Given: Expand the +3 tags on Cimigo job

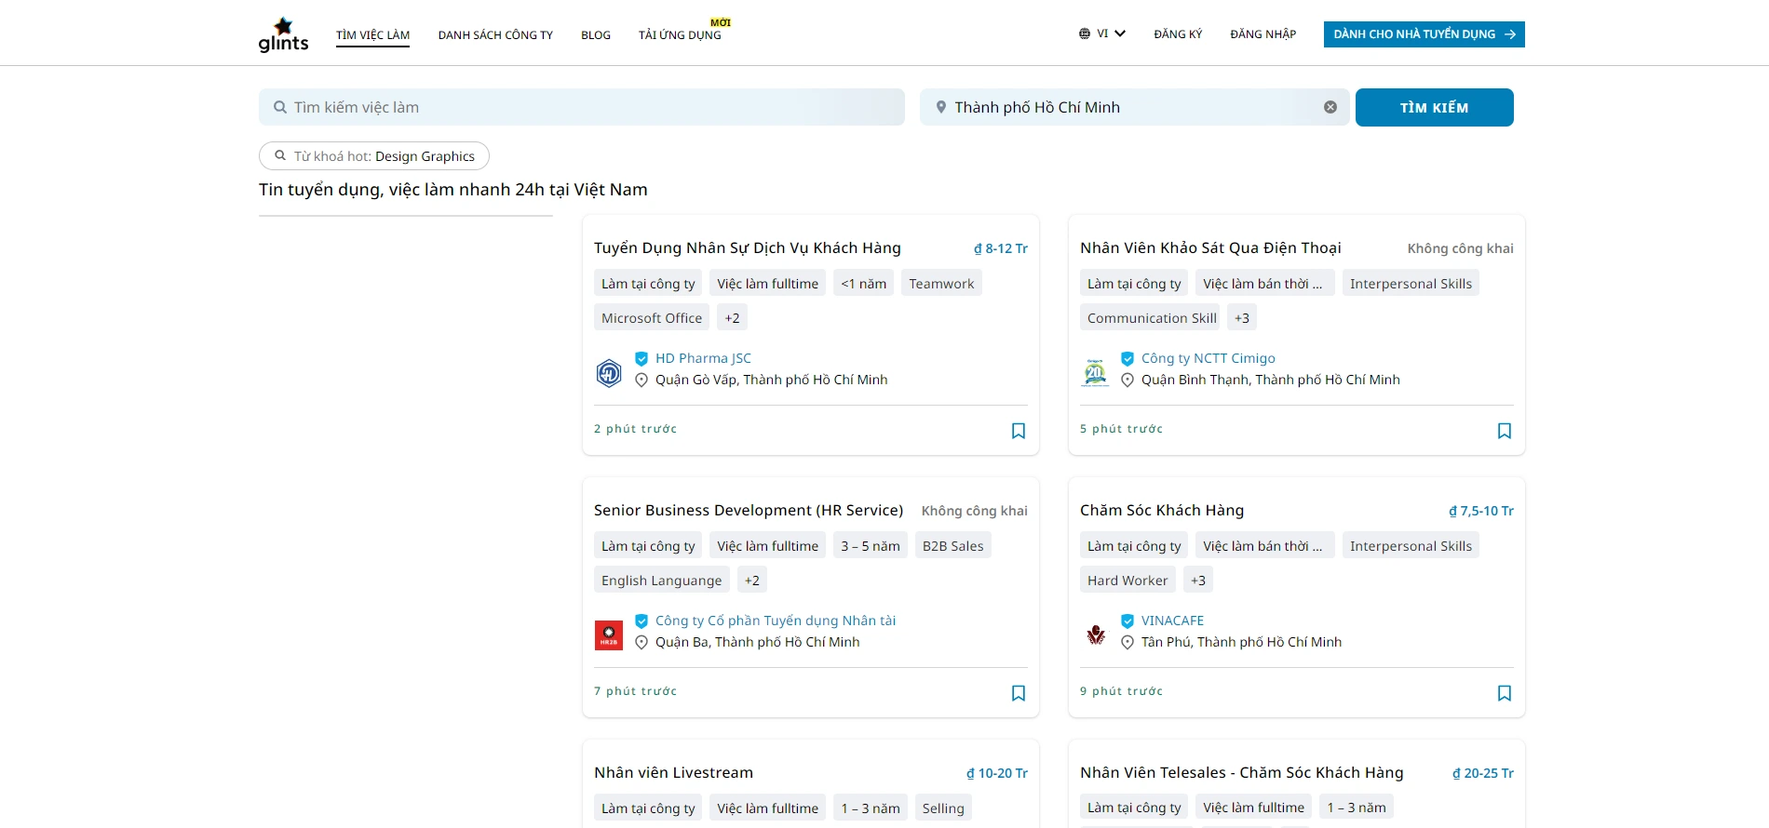Looking at the screenshot, I should (1242, 317).
